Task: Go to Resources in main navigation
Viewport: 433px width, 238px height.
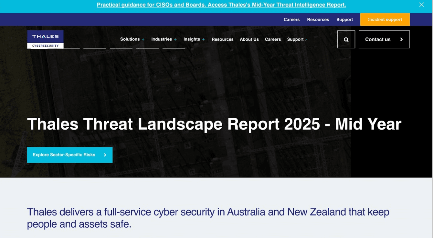Action: coord(223,39)
